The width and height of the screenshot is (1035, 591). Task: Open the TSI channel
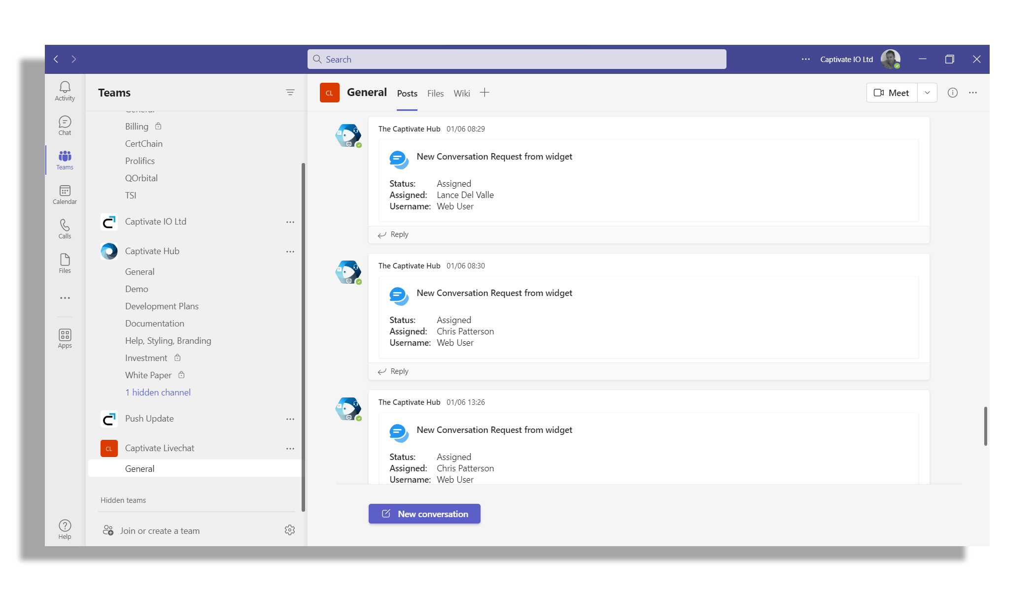pyautogui.click(x=131, y=196)
